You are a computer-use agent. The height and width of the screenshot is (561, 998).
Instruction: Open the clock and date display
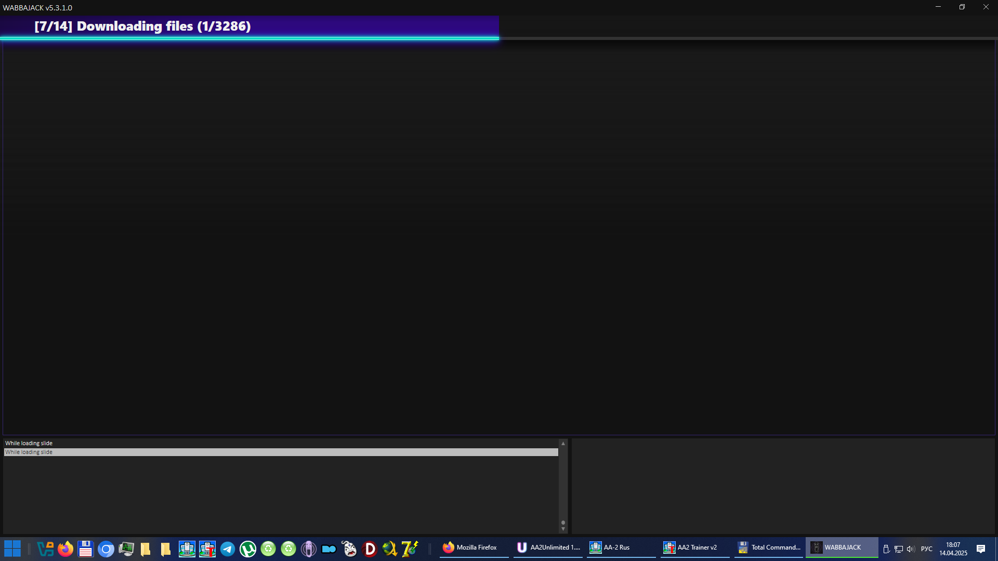point(953,549)
